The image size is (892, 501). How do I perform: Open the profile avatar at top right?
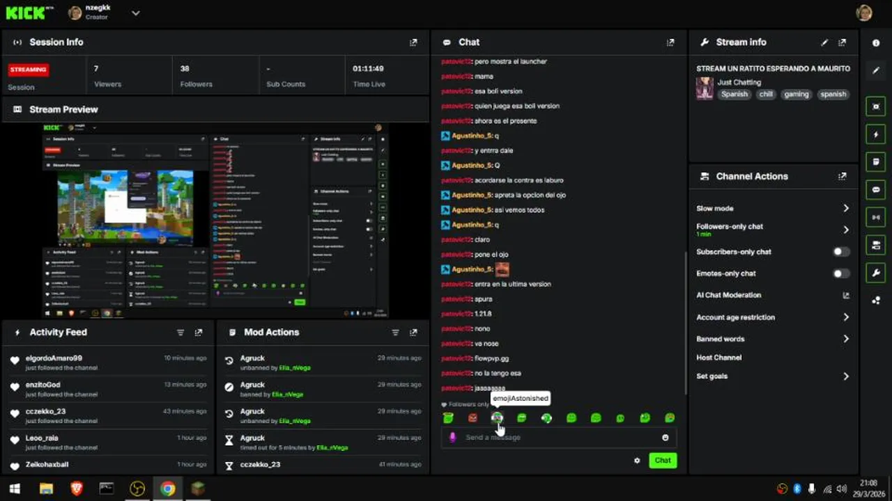[x=864, y=13]
